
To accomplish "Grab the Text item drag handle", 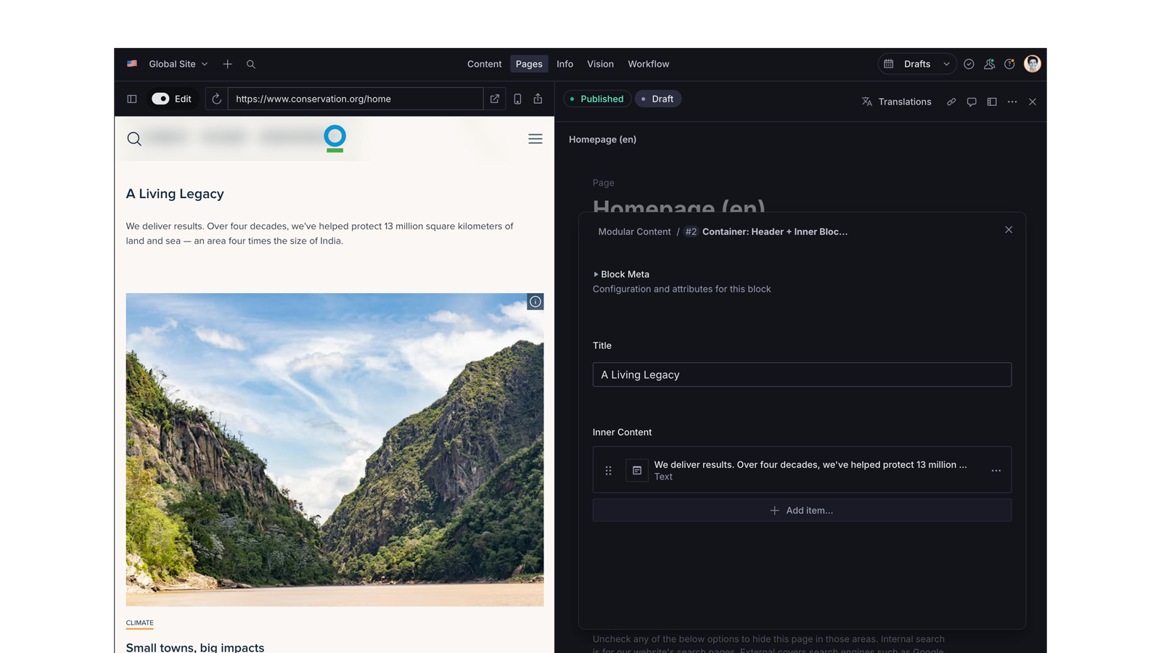I will (x=609, y=470).
